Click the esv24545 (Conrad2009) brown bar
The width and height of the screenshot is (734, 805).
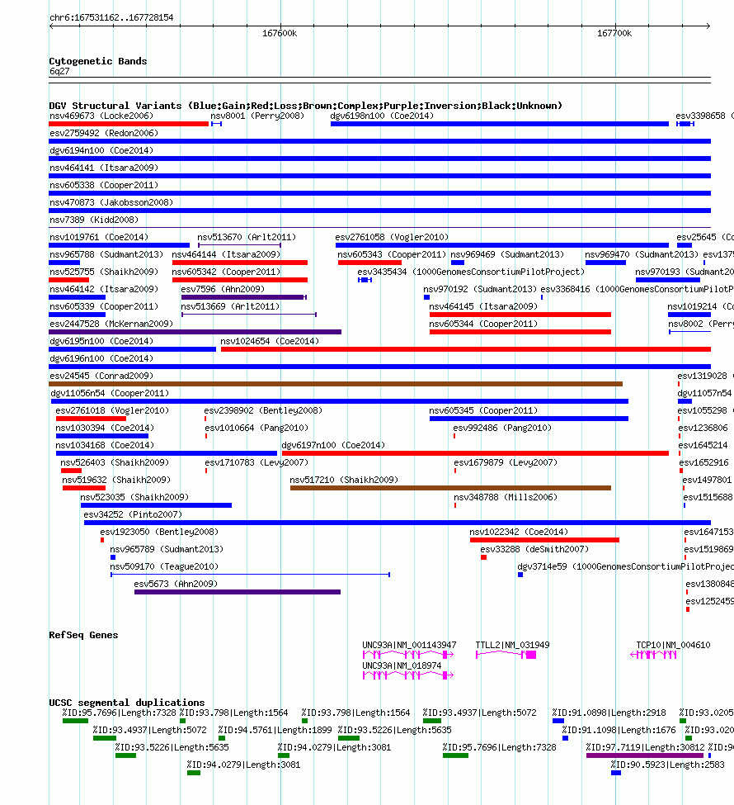pos(336,384)
